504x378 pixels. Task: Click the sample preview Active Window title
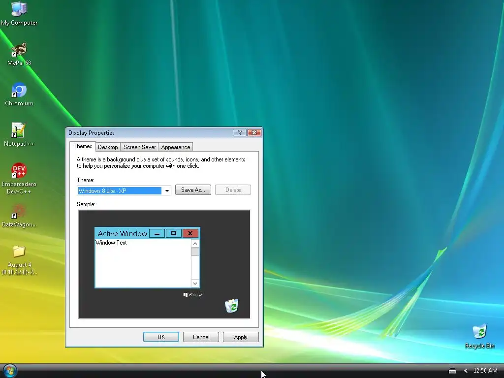[x=123, y=234]
